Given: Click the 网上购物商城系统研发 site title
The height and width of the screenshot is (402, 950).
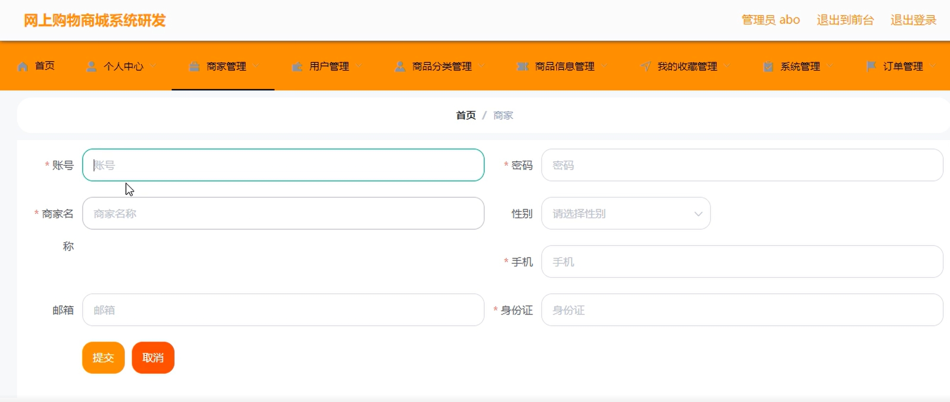Looking at the screenshot, I should (x=95, y=20).
